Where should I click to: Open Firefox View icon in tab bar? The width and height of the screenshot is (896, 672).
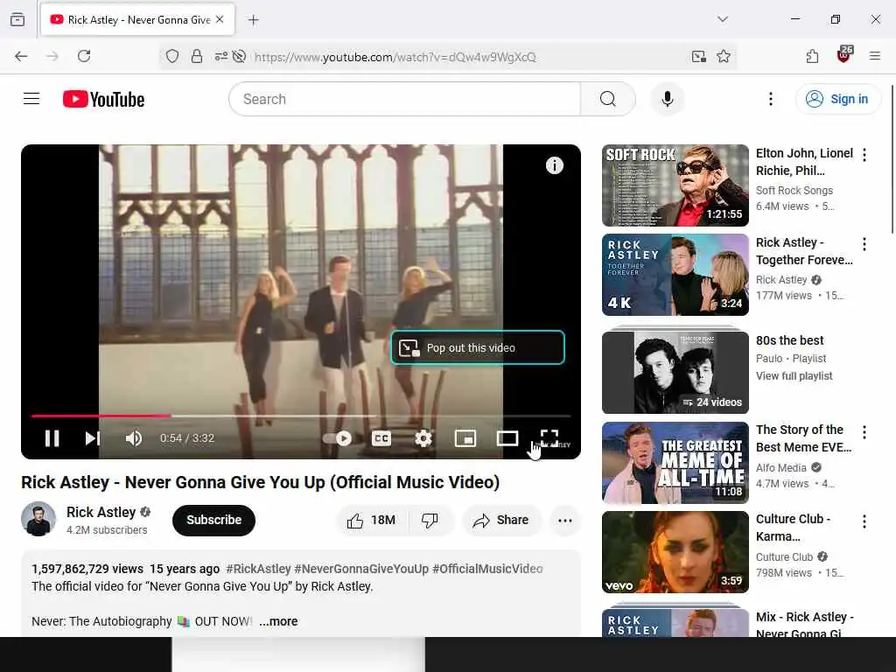(17, 19)
